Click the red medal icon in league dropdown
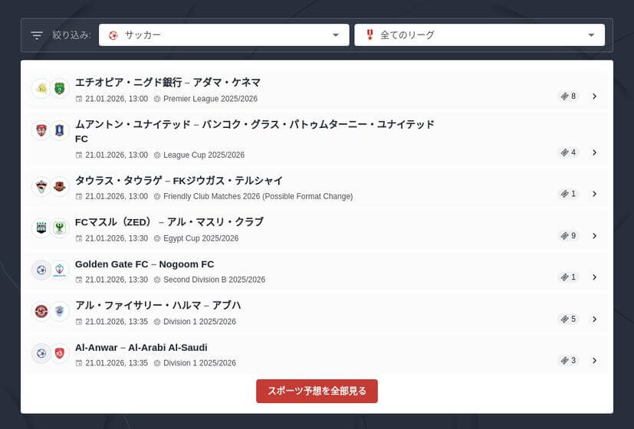This screenshot has width=634, height=429. [x=370, y=34]
